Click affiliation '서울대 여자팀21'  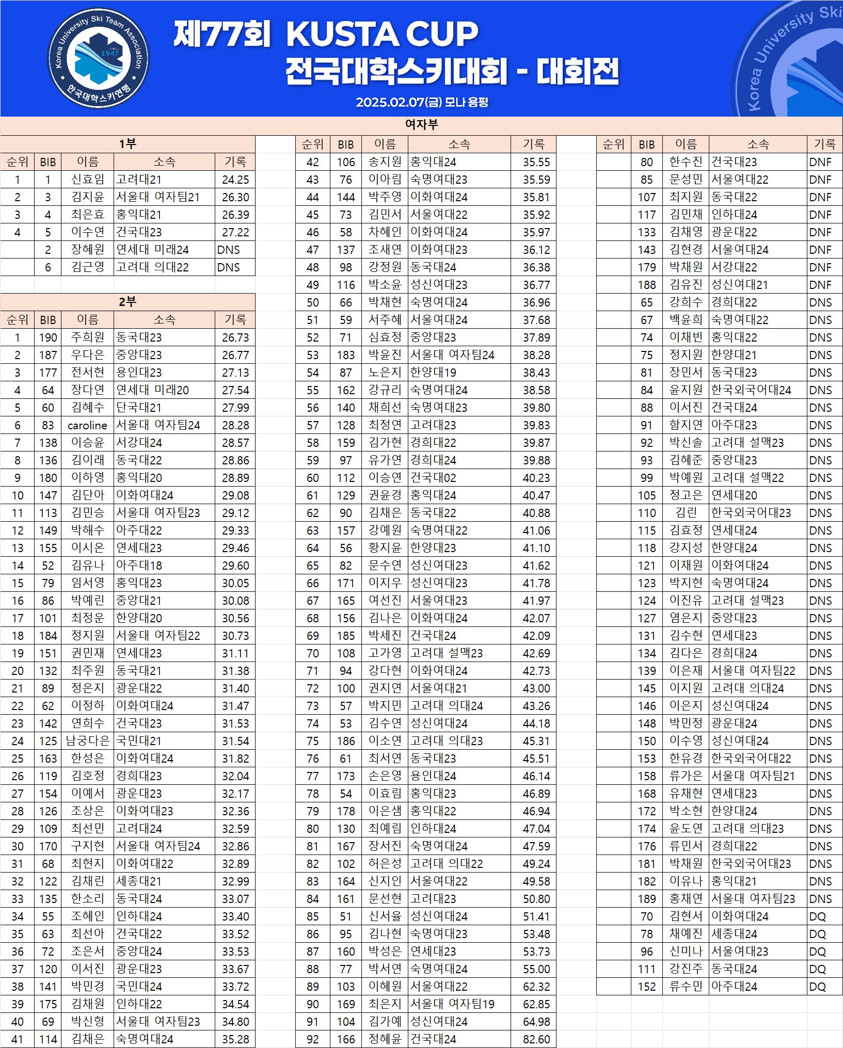click(164, 197)
